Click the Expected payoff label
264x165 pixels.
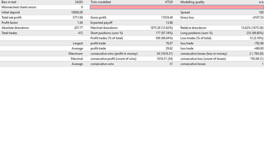coord(101,23)
